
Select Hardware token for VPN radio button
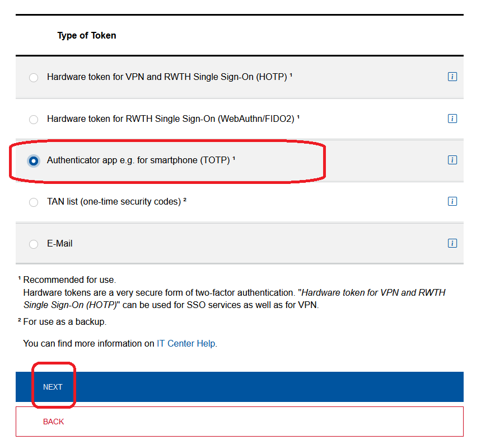pos(34,78)
